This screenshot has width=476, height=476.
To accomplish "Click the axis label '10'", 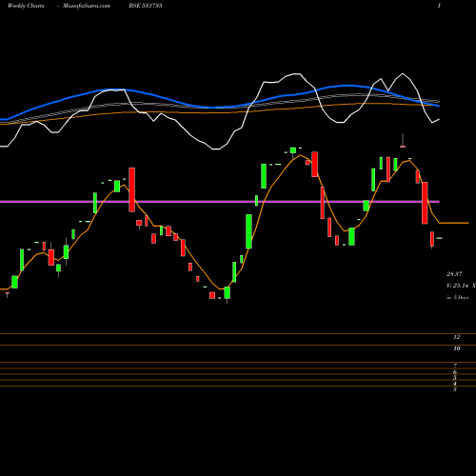I will [457, 348].
